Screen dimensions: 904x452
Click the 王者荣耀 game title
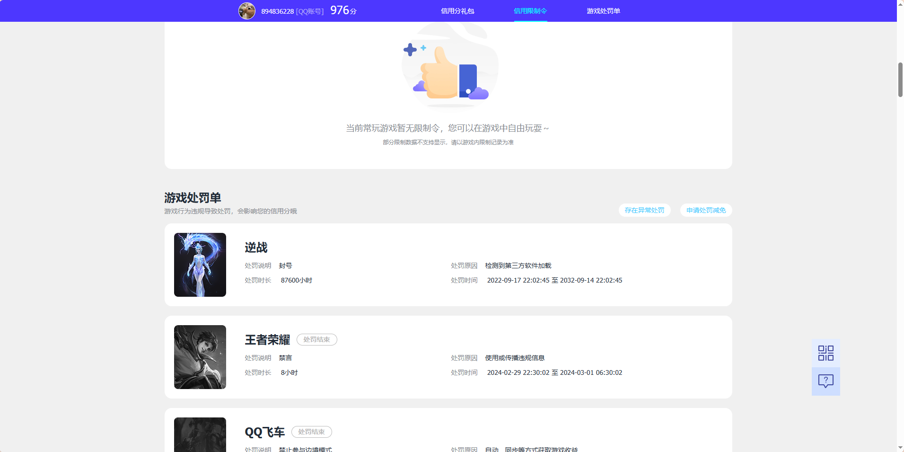point(267,340)
